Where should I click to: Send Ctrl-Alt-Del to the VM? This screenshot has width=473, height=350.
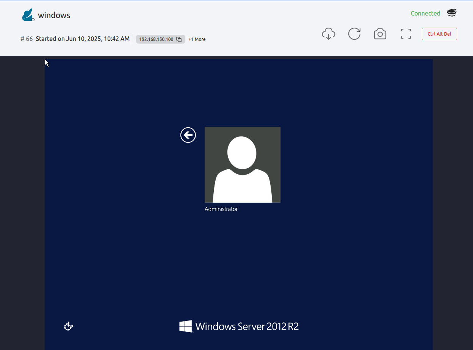(x=439, y=34)
